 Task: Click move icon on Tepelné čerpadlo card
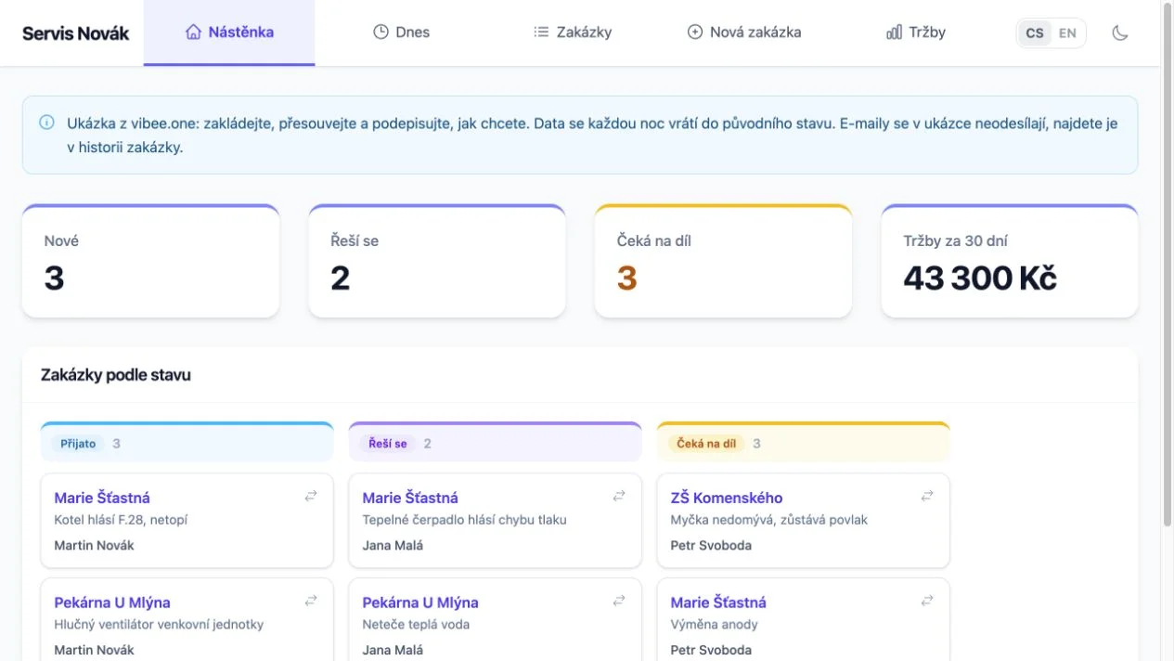(619, 497)
